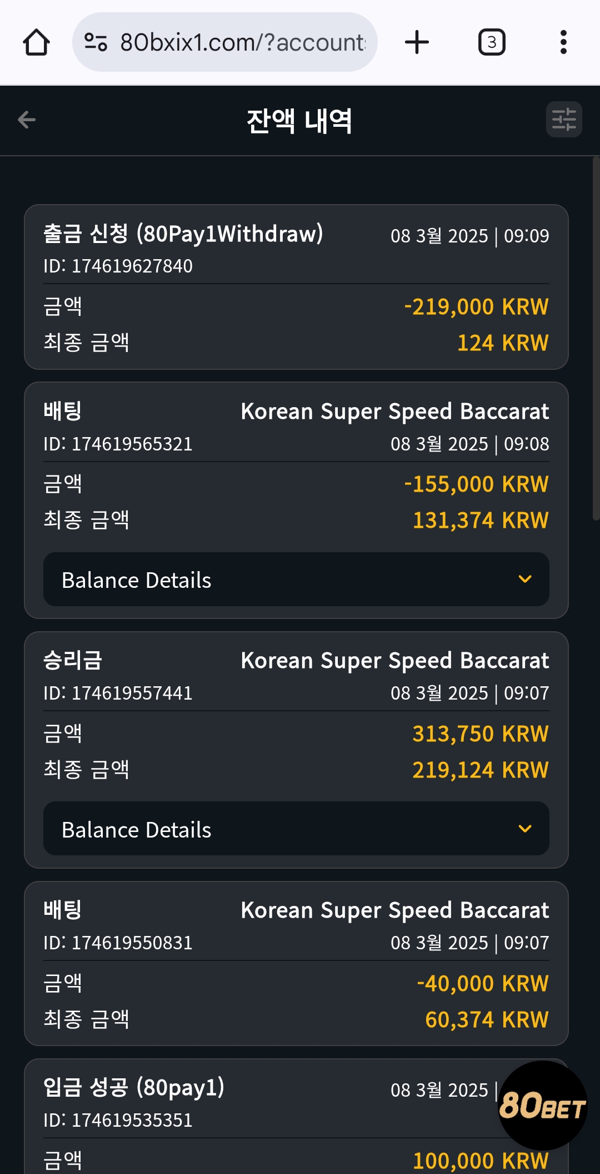Open a new tab with plus icon
The height and width of the screenshot is (1174, 600).
point(417,42)
